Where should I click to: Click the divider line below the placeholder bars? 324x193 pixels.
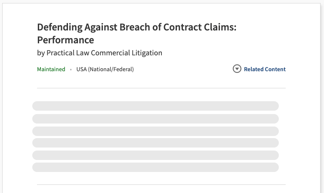[161, 184]
